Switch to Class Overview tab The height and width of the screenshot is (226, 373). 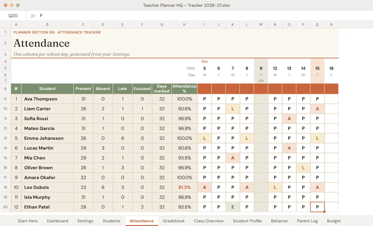pyautogui.click(x=209, y=221)
